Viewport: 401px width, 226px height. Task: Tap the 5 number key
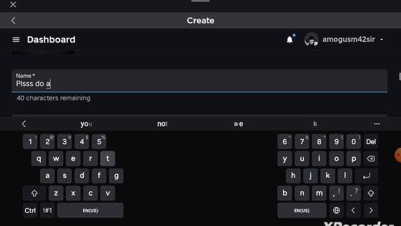pyautogui.click(x=99, y=141)
